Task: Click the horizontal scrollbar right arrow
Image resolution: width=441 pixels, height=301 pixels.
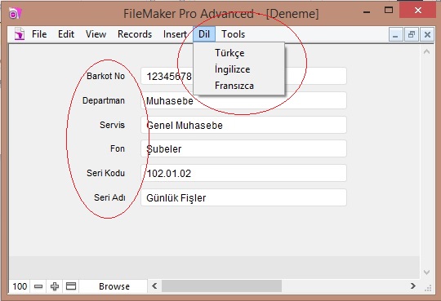Action: pyautogui.click(x=413, y=286)
